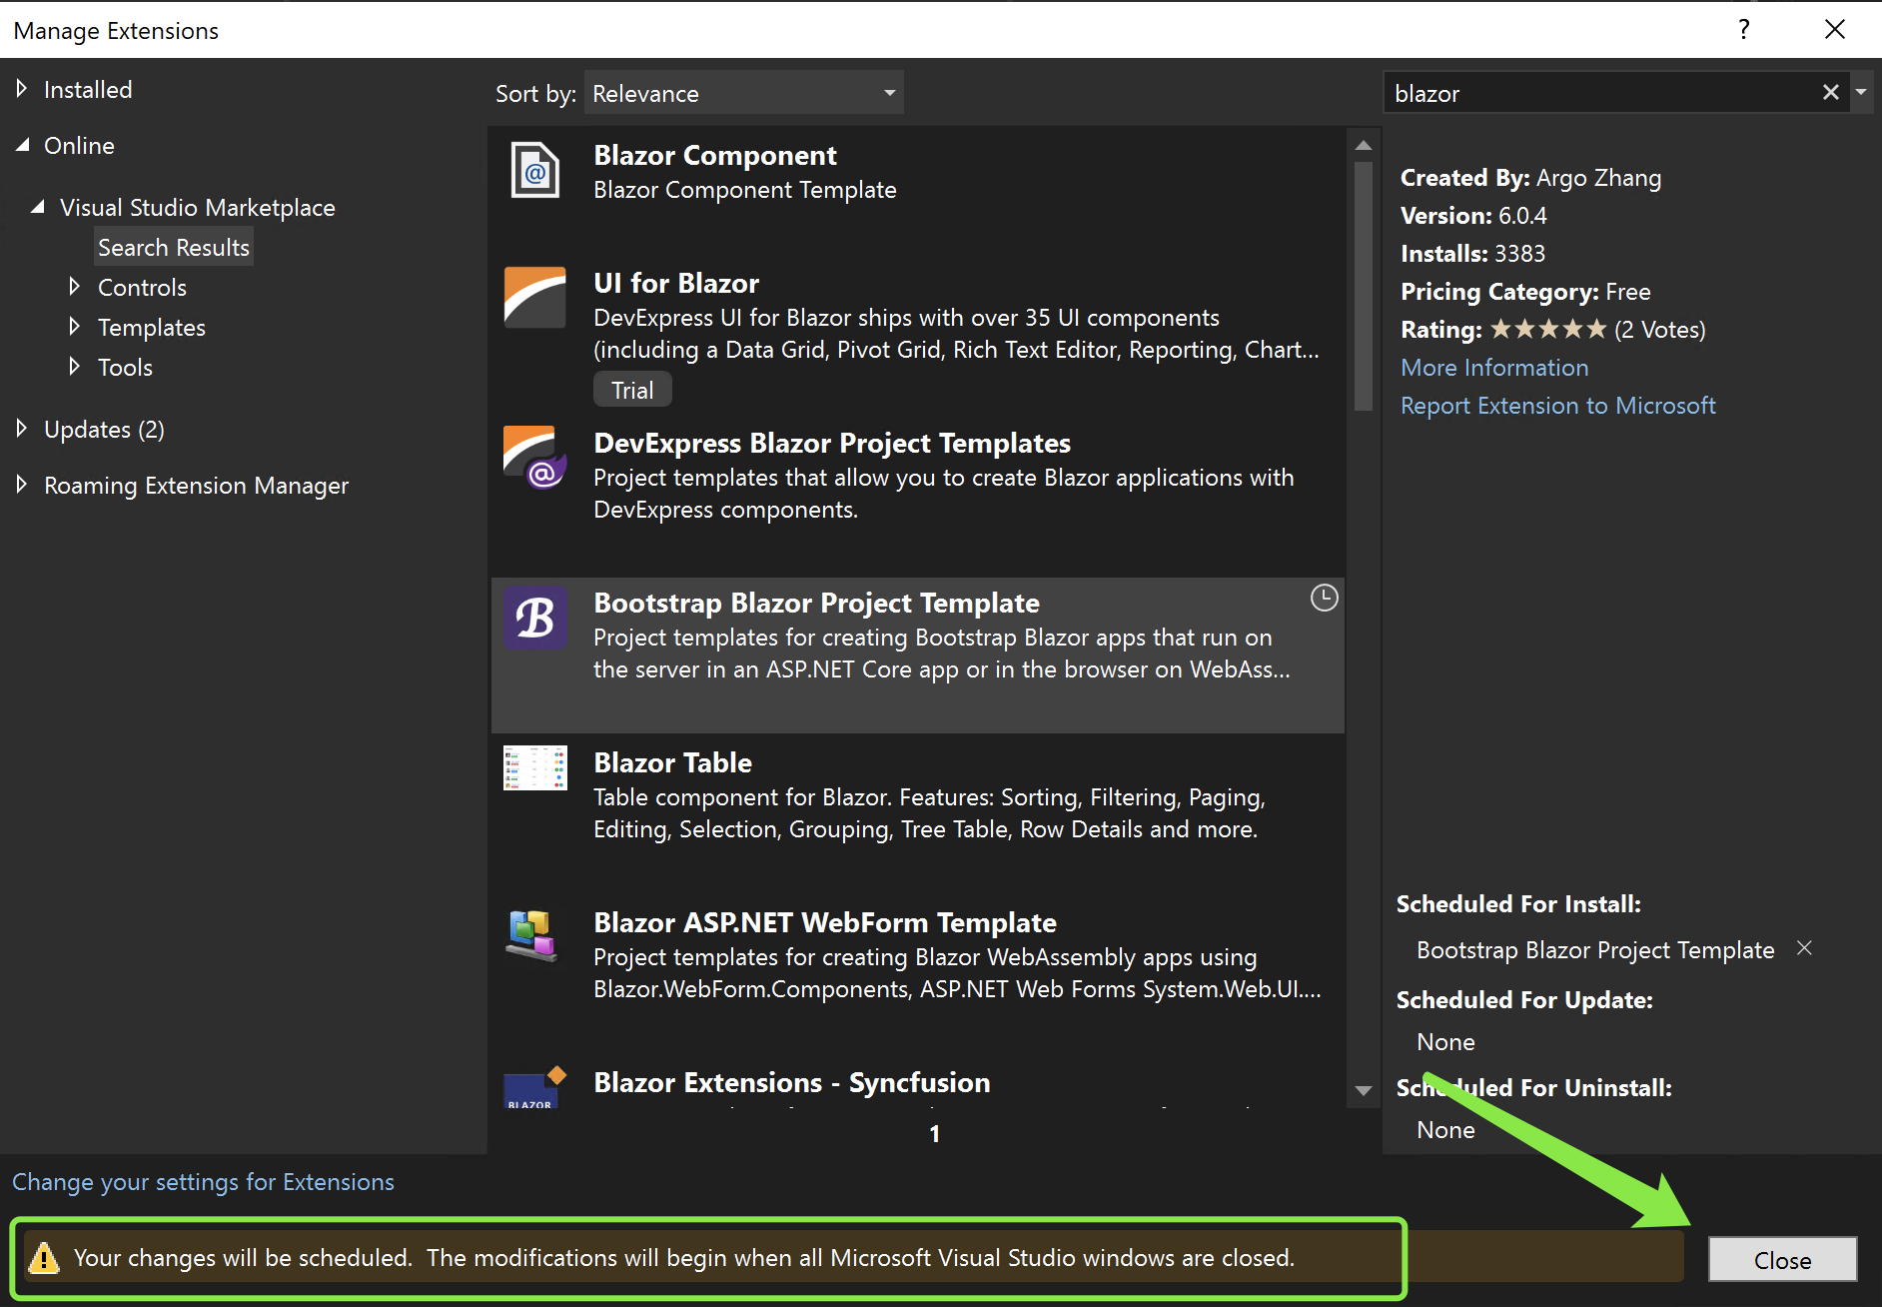Click the help question mark icon

pos(1744,29)
